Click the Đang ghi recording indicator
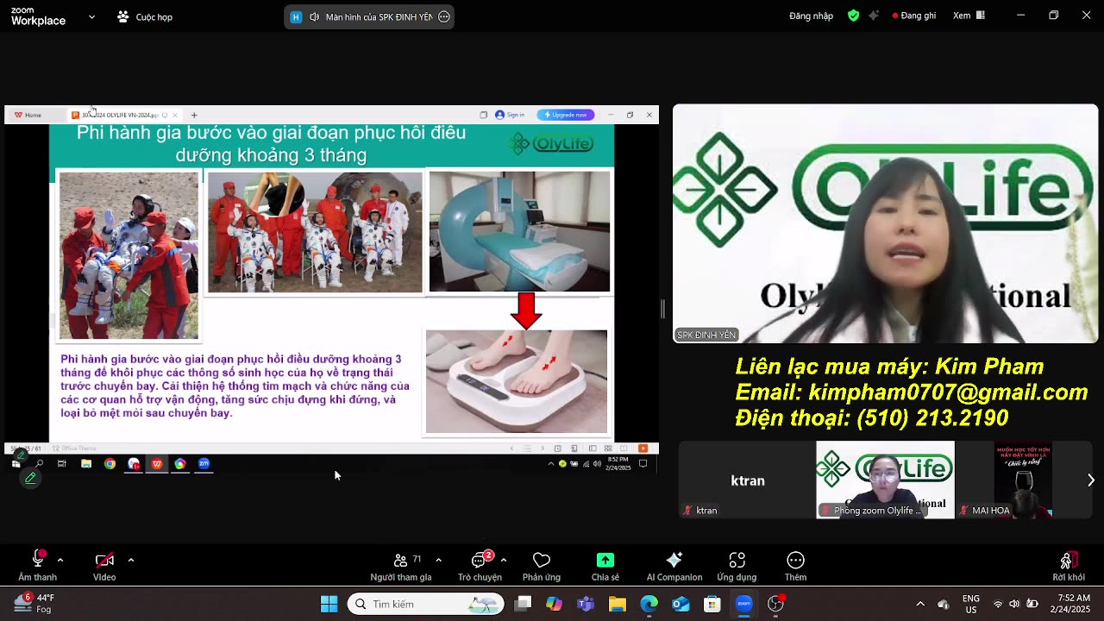Viewport: 1104px width, 621px height. 914,16
